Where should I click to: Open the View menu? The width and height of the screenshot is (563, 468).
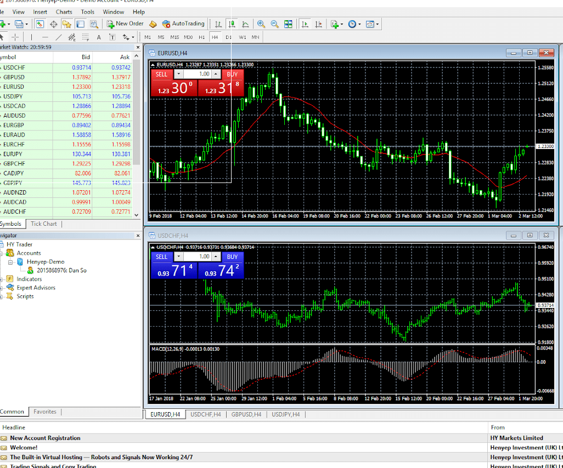click(x=18, y=12)
